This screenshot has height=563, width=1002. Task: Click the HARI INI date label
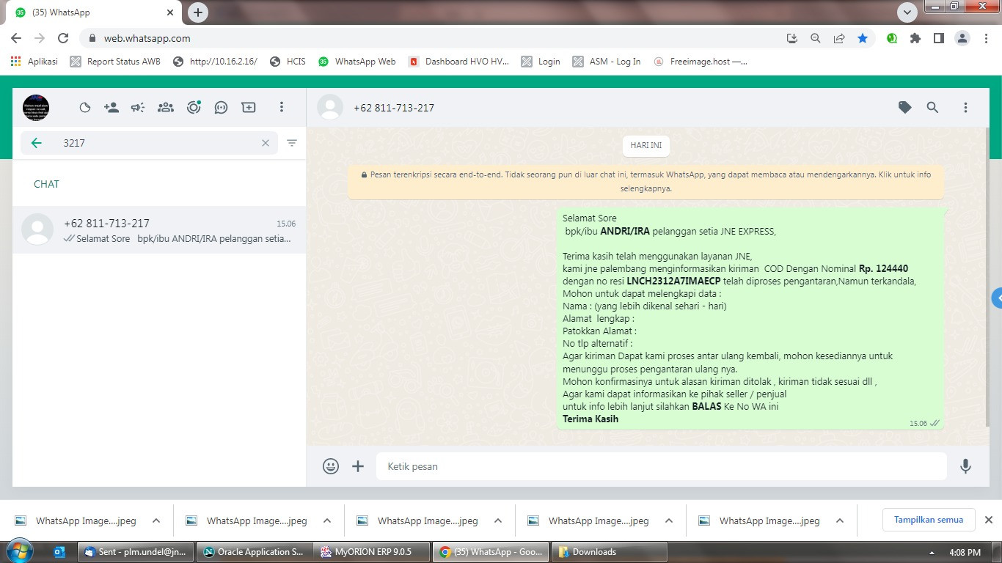tap(646, 146)
